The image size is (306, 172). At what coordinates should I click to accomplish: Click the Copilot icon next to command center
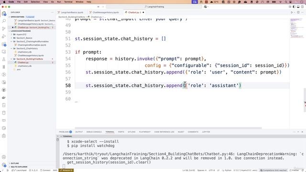click(x=205, y=7)
